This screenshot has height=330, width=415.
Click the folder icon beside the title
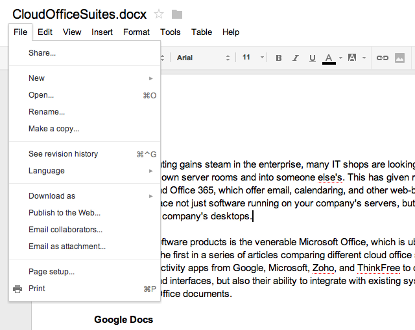(177, 14)
